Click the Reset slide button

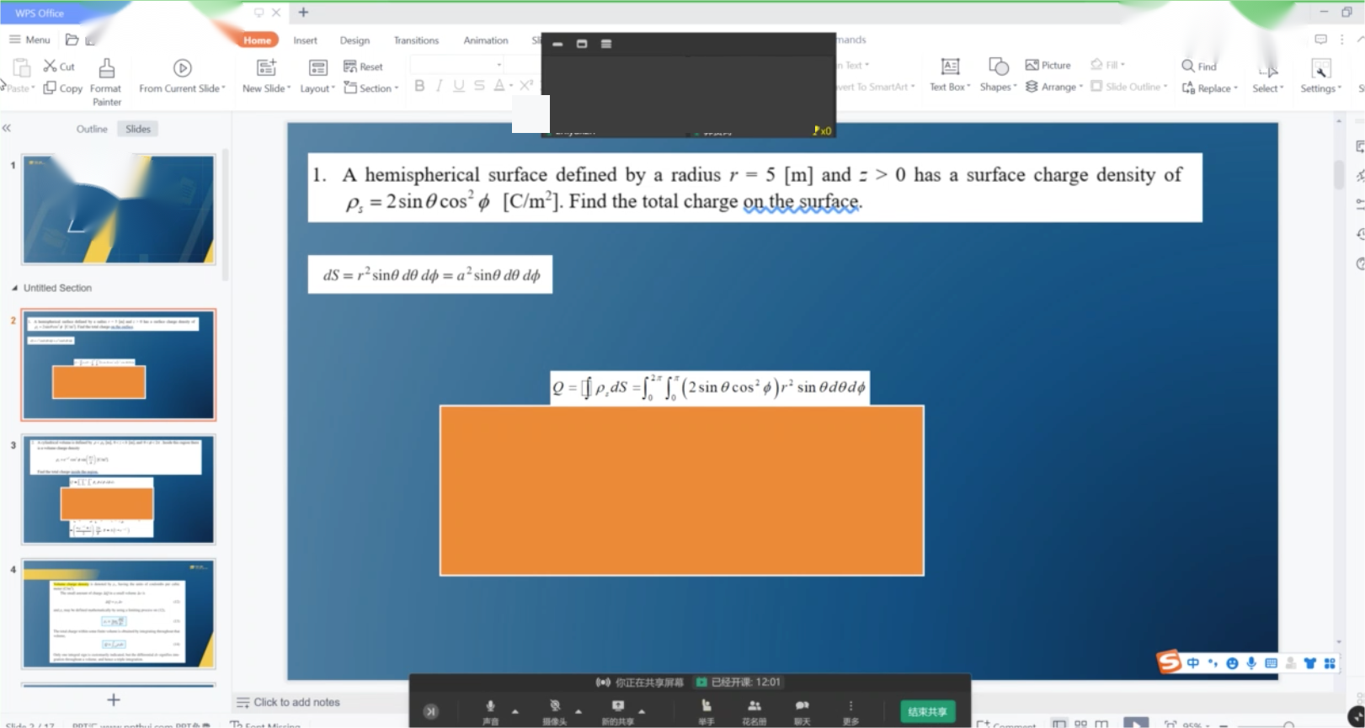click(x=363, y=66)
